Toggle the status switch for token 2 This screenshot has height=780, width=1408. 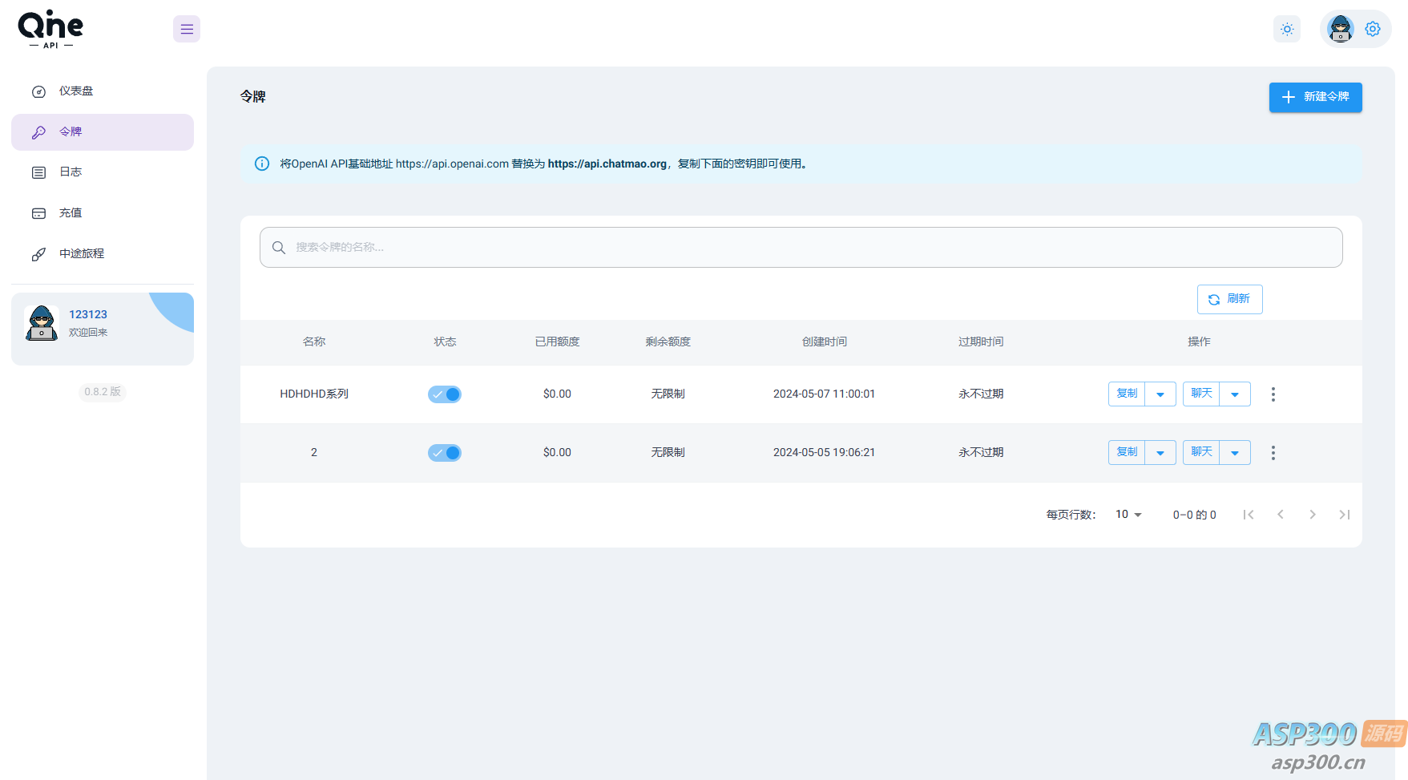coord(445,453)
